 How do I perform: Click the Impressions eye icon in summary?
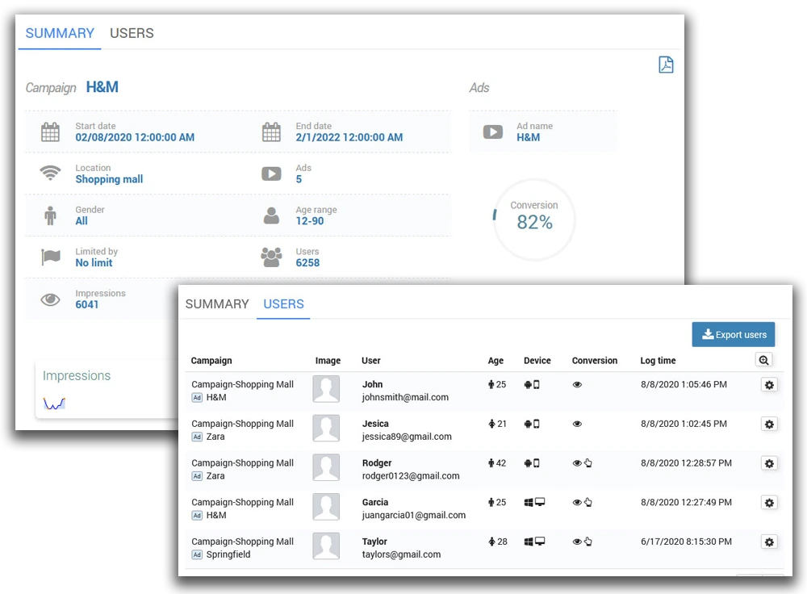click(x=50, y=299)
